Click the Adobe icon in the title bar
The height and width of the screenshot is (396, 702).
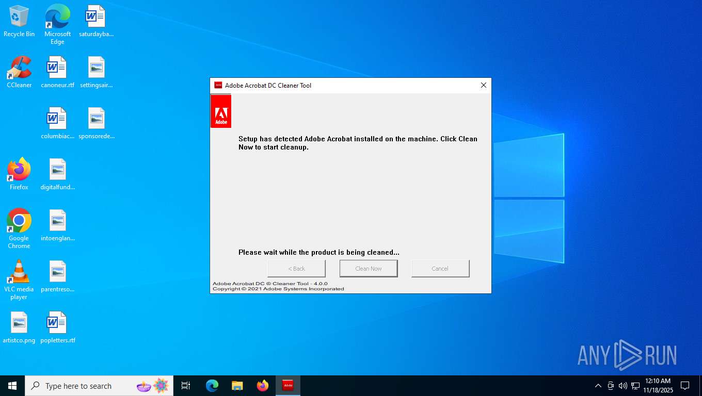pyautogui.click(x=218, y=85)
